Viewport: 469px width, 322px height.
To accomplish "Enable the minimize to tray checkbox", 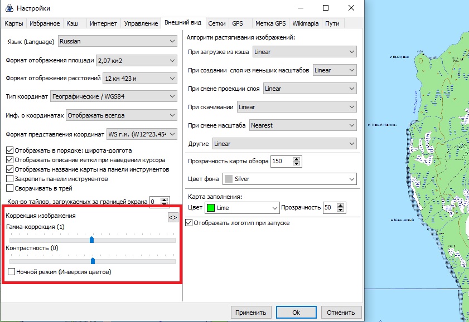I will coord(10,188).
